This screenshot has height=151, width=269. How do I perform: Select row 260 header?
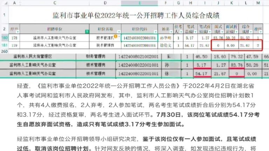click(x=4, y=51)
